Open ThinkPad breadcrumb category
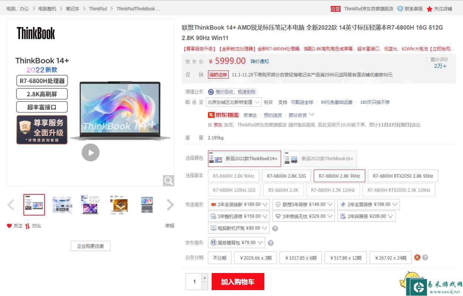 point(98,9)
